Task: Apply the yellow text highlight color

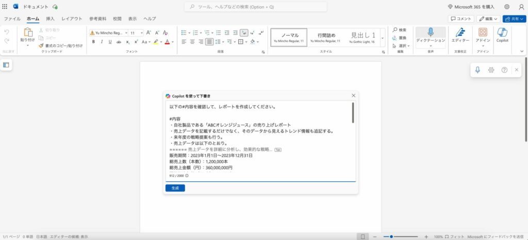Action: click(156, 42)
